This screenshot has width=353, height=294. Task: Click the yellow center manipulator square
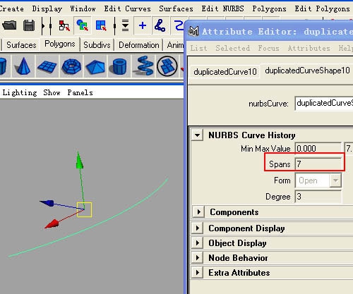click(x=84, y=209)
